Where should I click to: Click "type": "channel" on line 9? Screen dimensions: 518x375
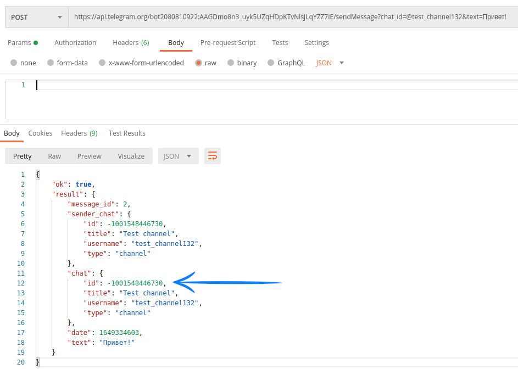tap(117, 254)
